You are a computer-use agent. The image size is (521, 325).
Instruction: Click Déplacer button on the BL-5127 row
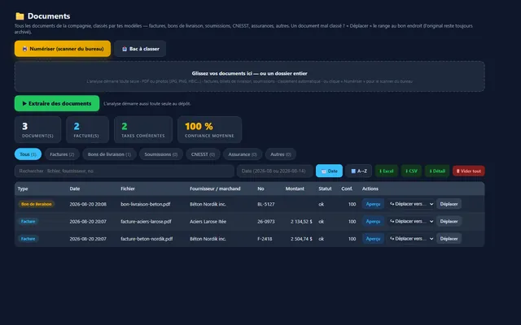point(449,204)
